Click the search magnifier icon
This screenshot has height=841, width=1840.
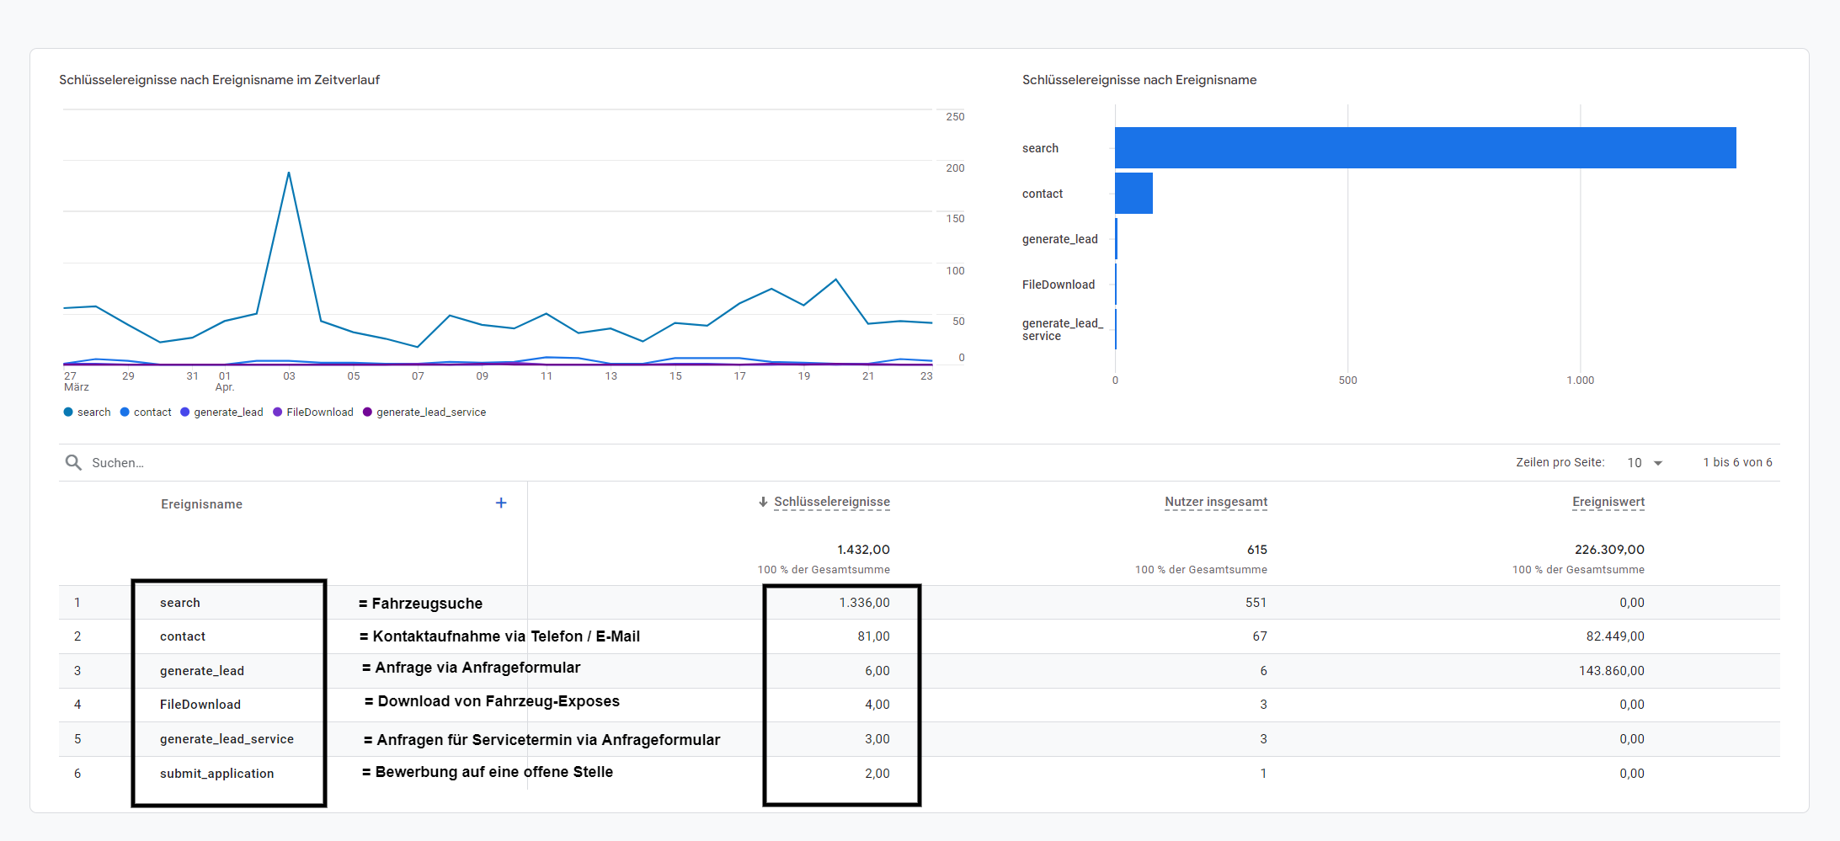pyautogui.click(x=73, y=462)
